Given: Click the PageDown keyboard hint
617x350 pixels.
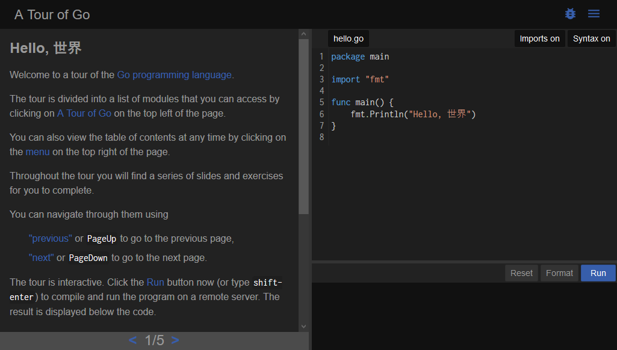Looking at the screenshot, I should point(88,258).
